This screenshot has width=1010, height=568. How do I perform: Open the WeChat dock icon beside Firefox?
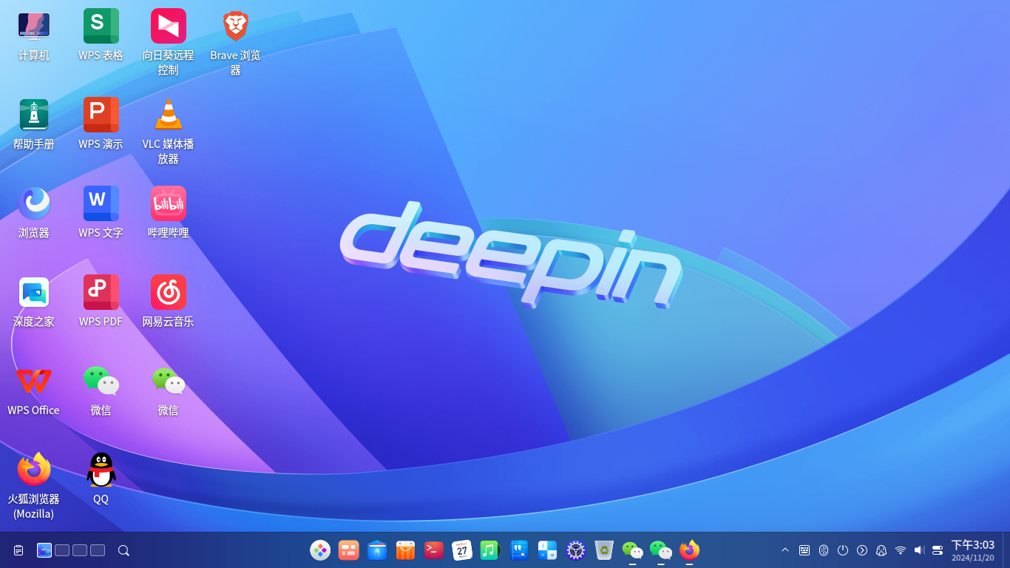661,550
